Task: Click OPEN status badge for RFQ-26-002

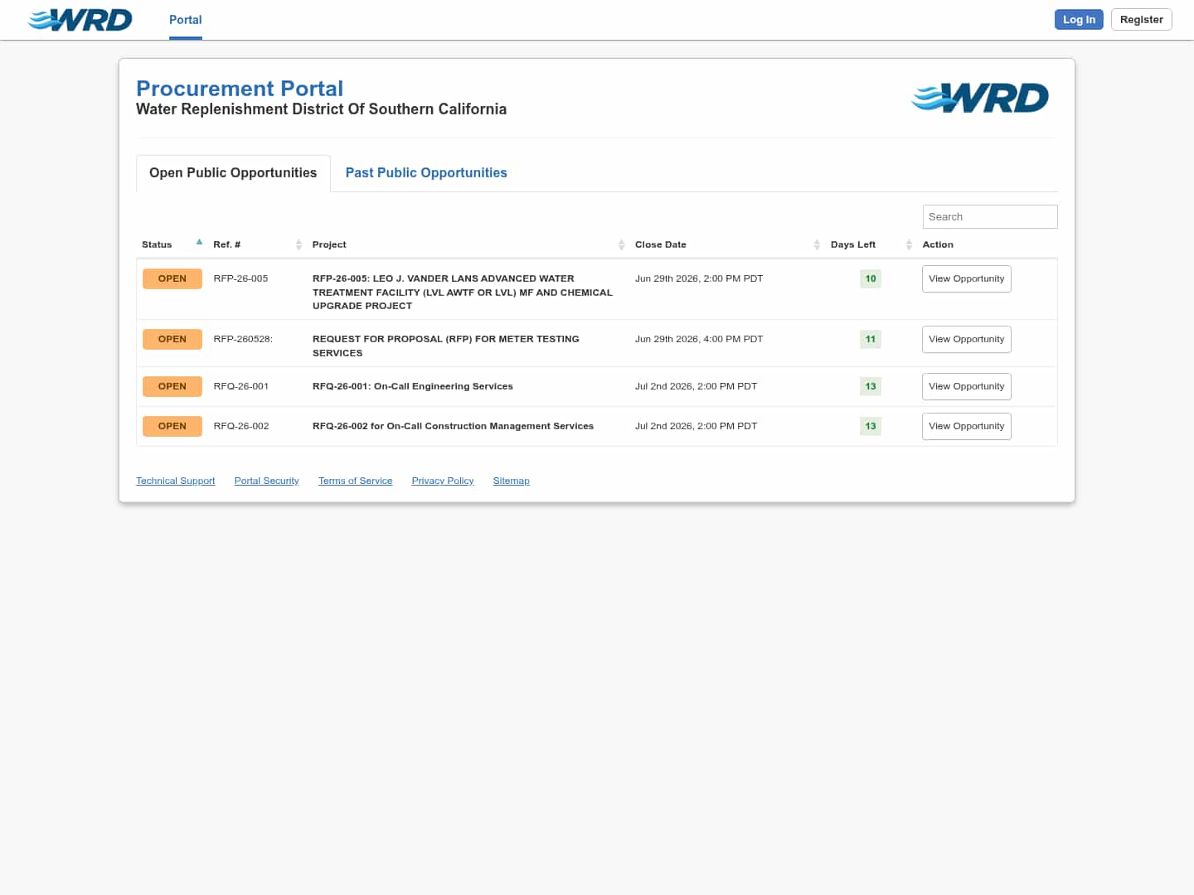Action: pos(172,426)
